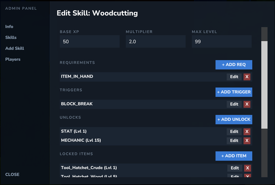
Task: Click the vertical scrollbar thumb
Action: 264,85
